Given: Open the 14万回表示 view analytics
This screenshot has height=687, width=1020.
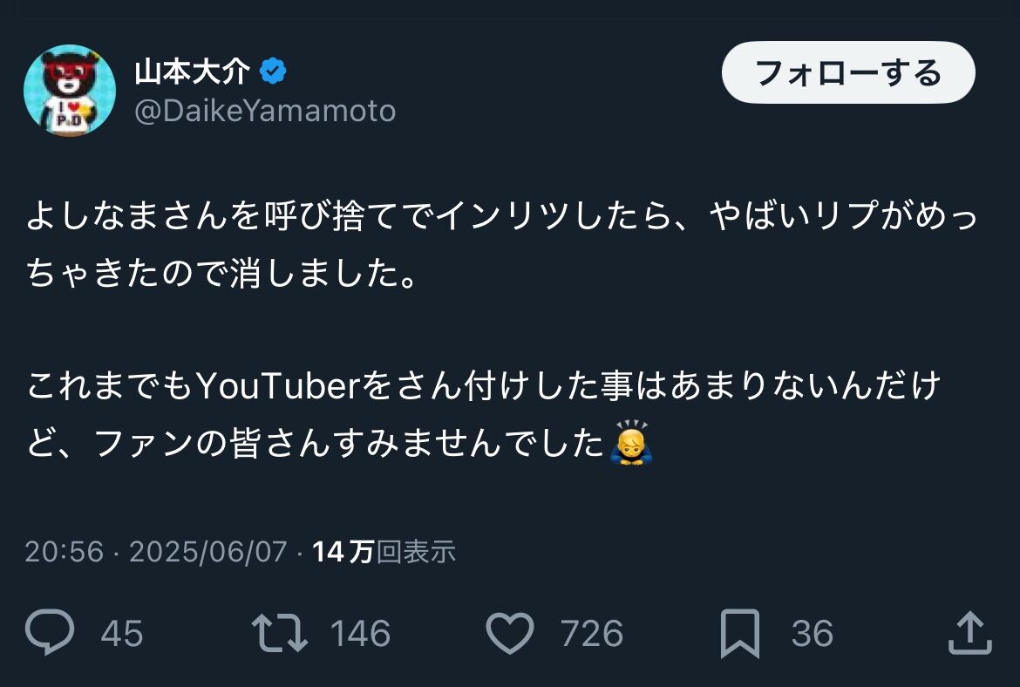Looking at the screenshot, I should point(384,552).
